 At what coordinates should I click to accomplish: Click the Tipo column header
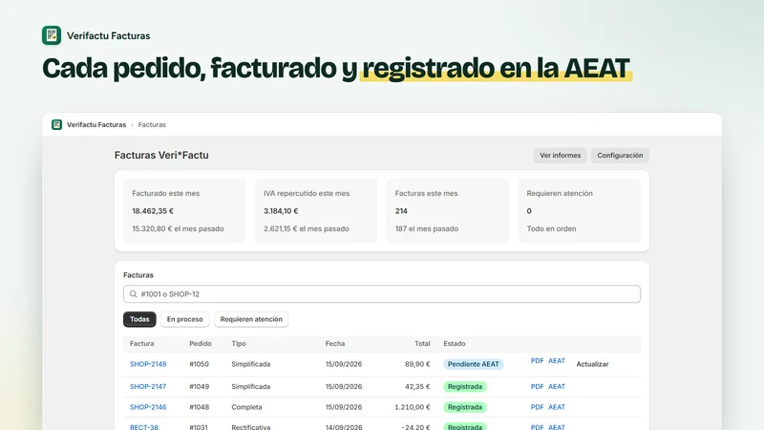click(239, 344)
